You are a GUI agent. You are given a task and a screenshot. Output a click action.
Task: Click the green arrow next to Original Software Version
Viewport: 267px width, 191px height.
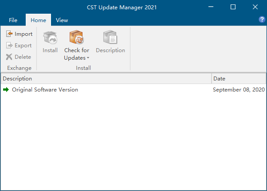pyautogui.click(x=6, y=89)
